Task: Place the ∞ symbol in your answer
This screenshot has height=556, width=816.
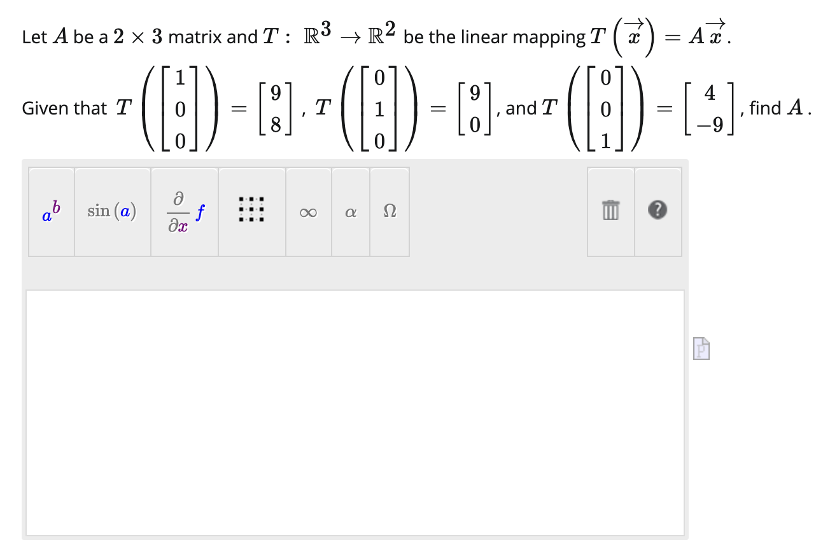Action: tap(308, 211)
